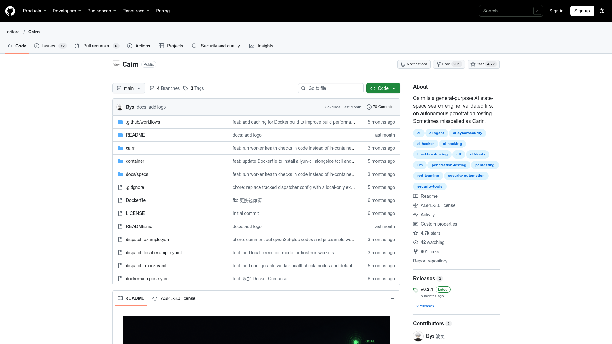The image size is (612, 344).
Task: Open the green Code dropdown button
Action: click(383, 88)
